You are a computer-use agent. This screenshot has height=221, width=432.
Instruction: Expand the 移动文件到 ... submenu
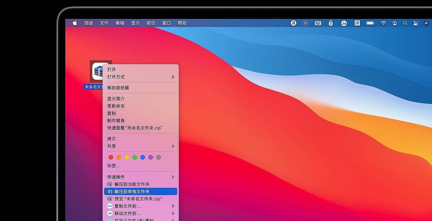point(141,213)
